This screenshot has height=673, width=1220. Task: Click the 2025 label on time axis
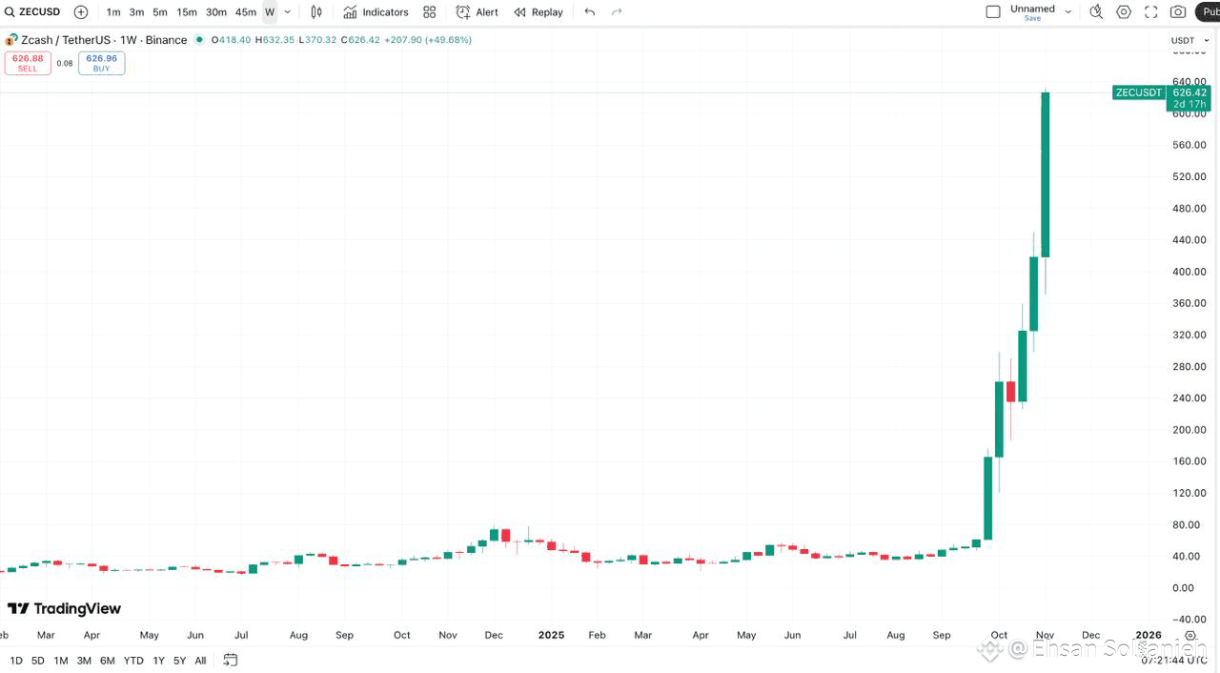coord(551,635)
